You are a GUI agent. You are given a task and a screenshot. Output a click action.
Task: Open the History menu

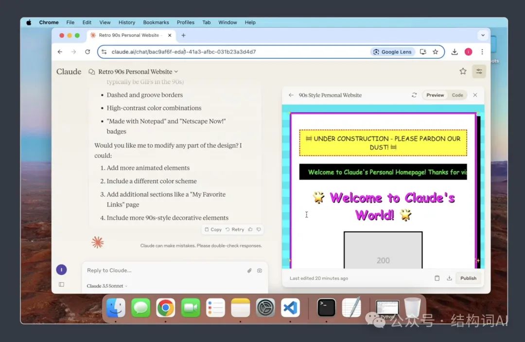click(x=126, y=22)
